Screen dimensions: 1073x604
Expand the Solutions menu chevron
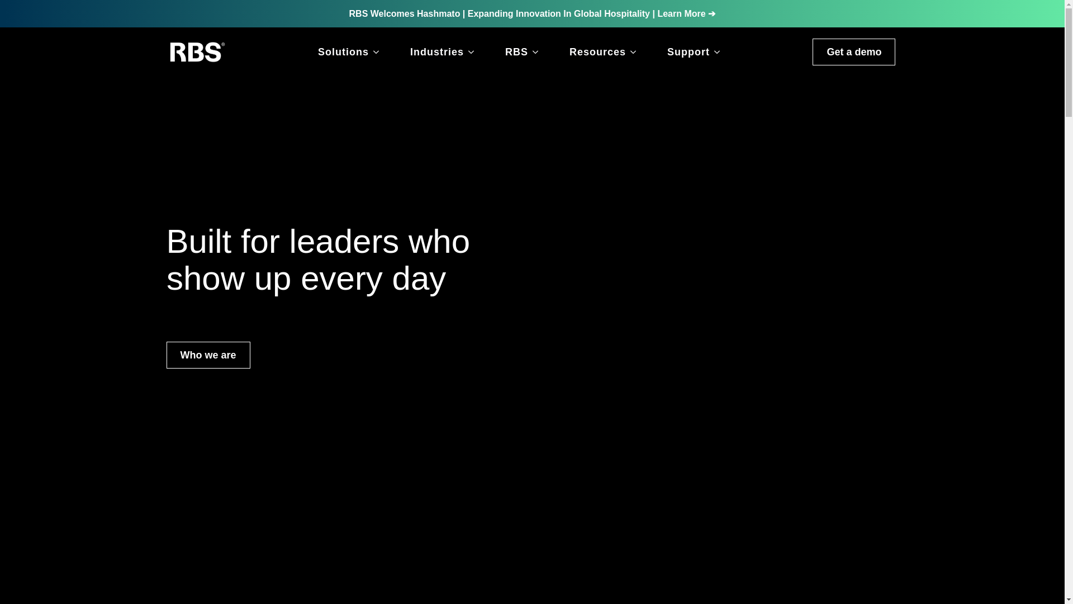click(376, 52)
